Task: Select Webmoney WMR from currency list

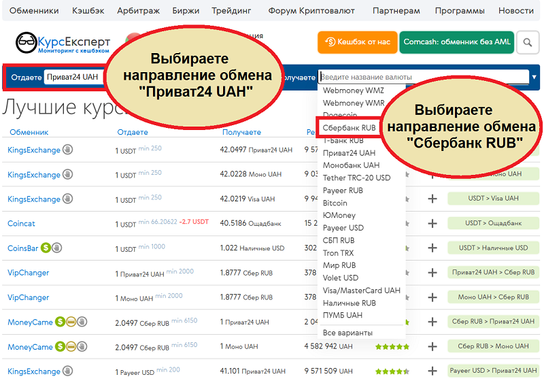Action: (354, 103)
